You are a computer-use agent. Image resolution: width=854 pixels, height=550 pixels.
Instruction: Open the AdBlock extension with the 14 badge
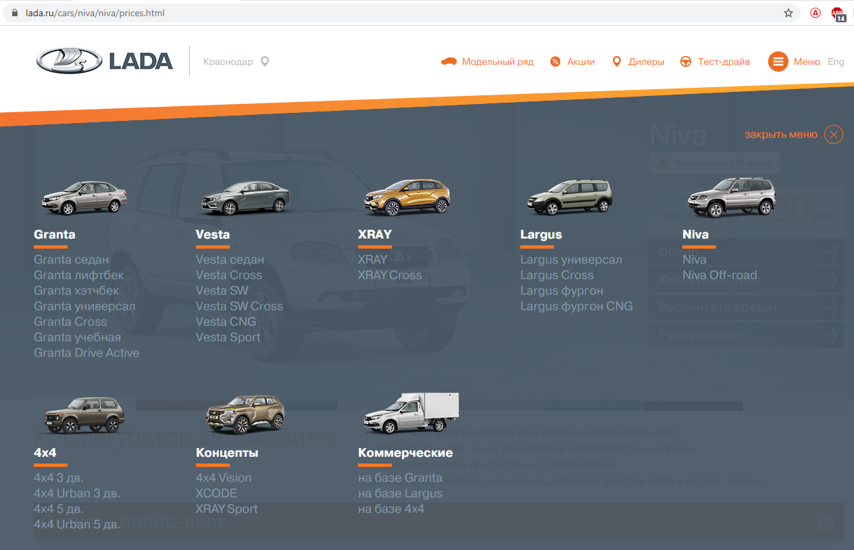click(838, 14)
